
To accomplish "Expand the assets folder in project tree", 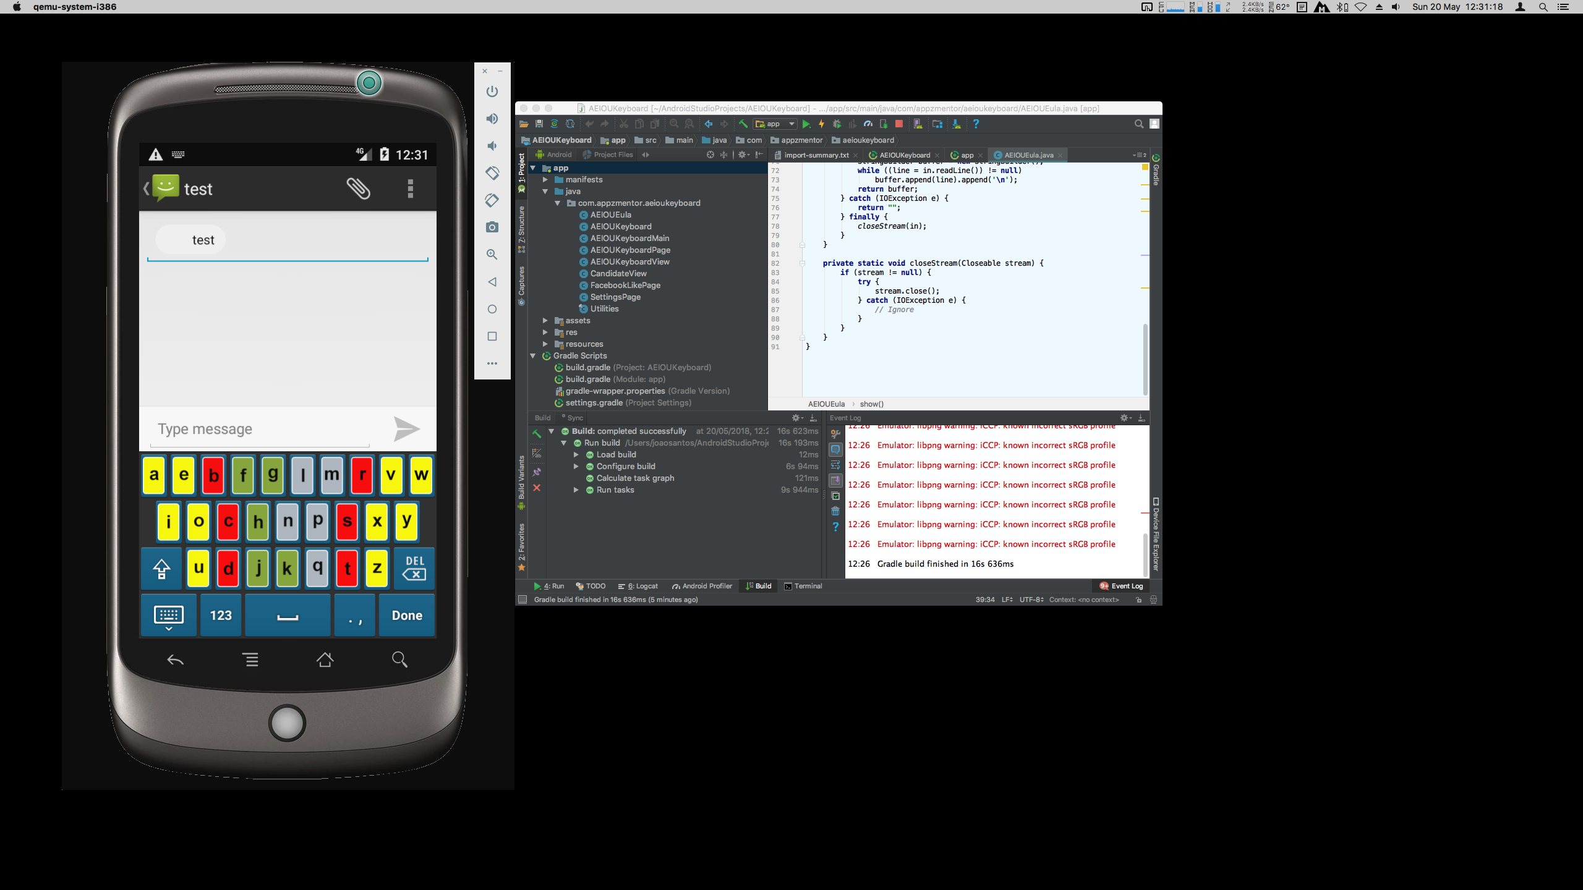I will (x=545, y=321).
